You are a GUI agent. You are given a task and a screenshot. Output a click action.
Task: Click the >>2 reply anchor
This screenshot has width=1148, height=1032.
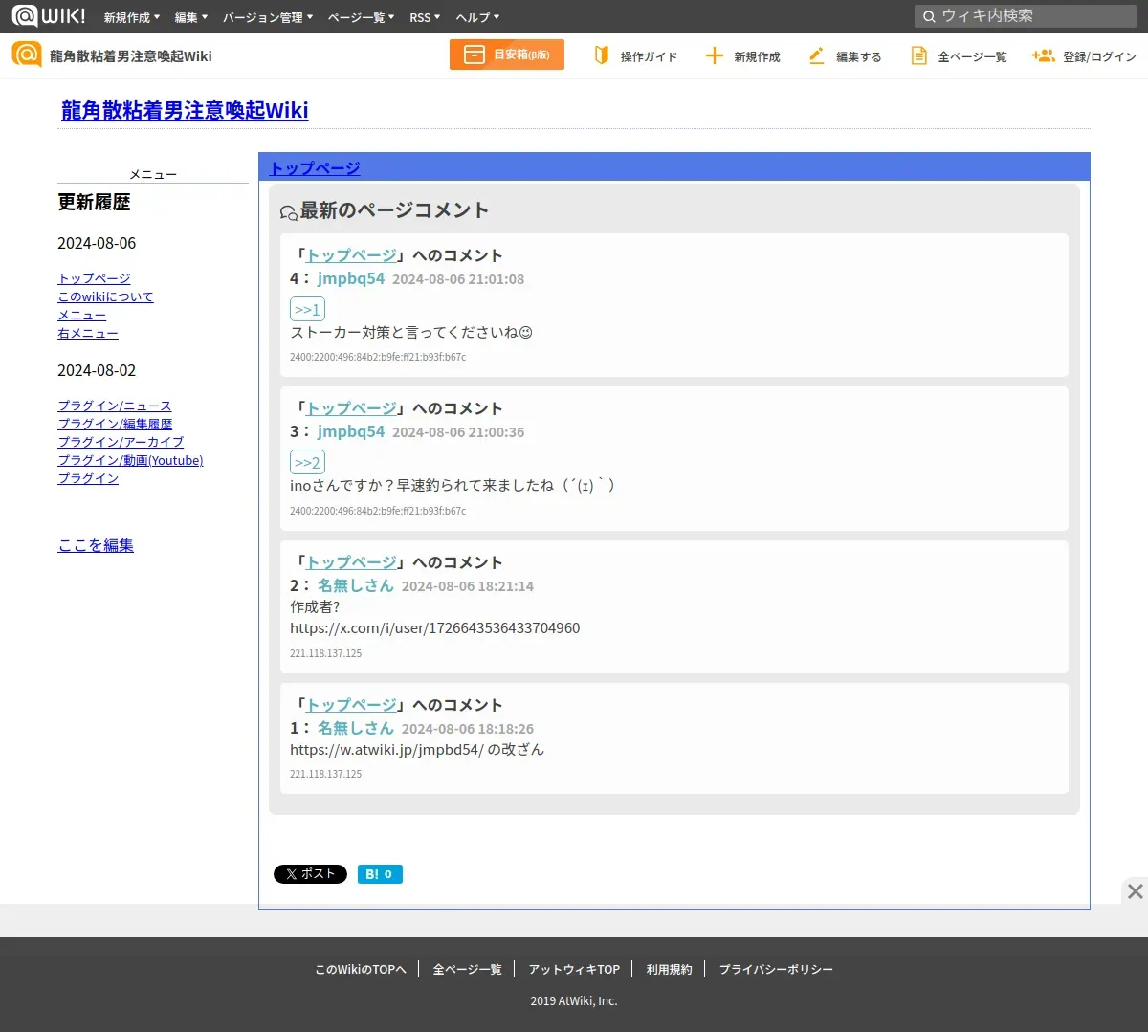pos(307,462)
